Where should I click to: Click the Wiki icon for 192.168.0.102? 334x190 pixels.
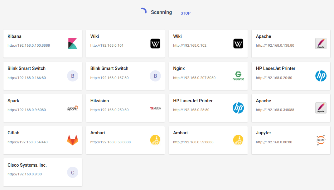coord(238,44)
